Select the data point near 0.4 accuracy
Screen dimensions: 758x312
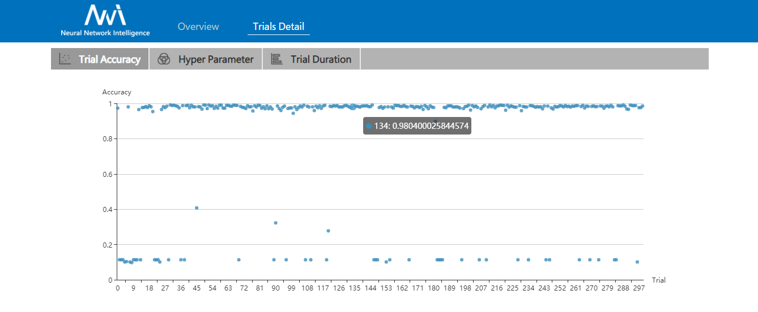point(197,208)
